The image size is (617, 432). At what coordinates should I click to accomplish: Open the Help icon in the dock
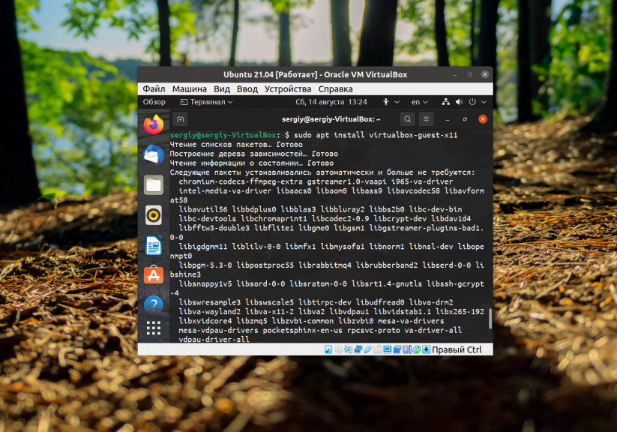coord(154,304)
